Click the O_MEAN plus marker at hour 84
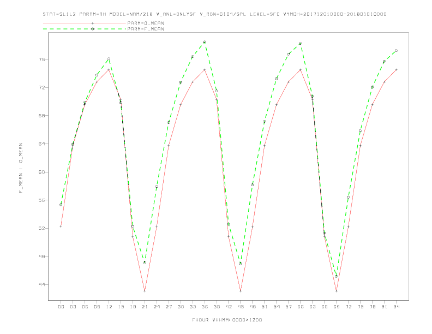 click(396, 70)
